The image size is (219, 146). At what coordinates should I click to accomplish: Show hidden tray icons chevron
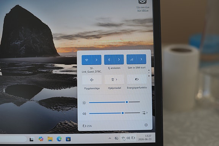click(x=110, y=138)
